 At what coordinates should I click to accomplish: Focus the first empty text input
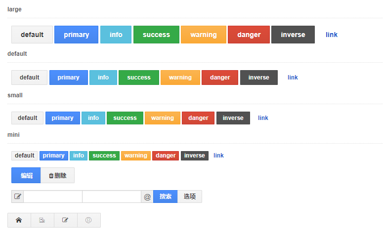[x=53, y=197]
